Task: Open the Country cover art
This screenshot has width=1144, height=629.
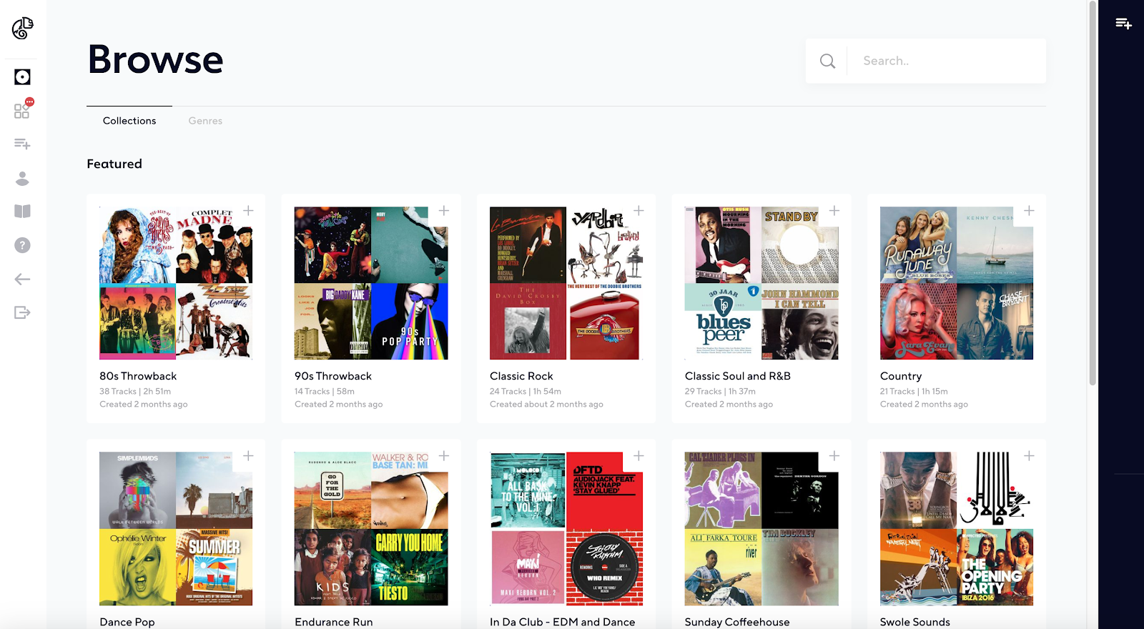Action: [957, 283]
